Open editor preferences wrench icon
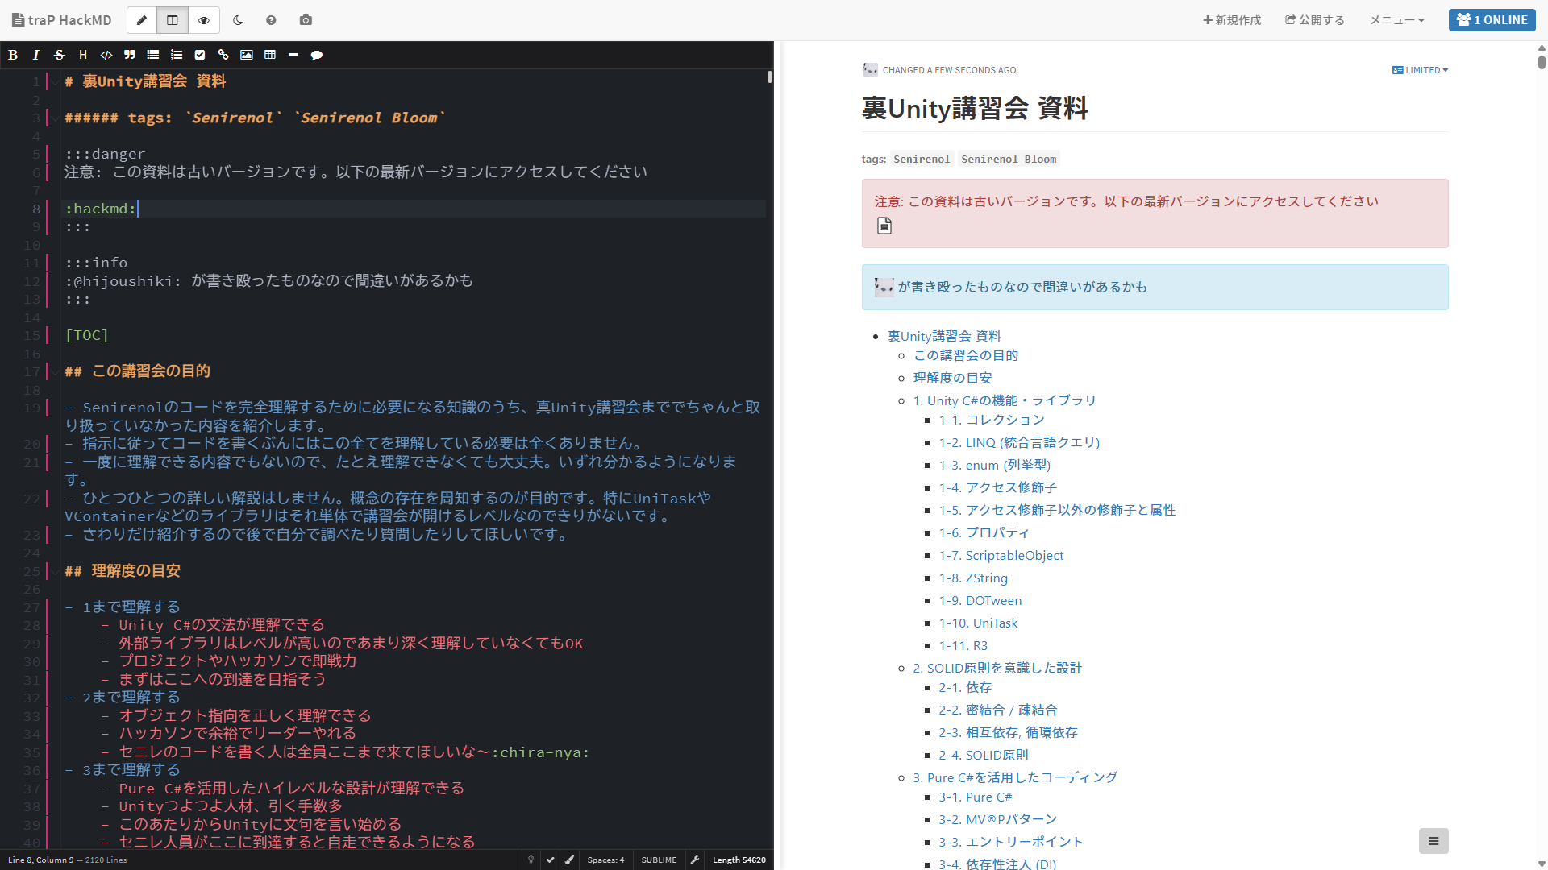 pos(694,860)
